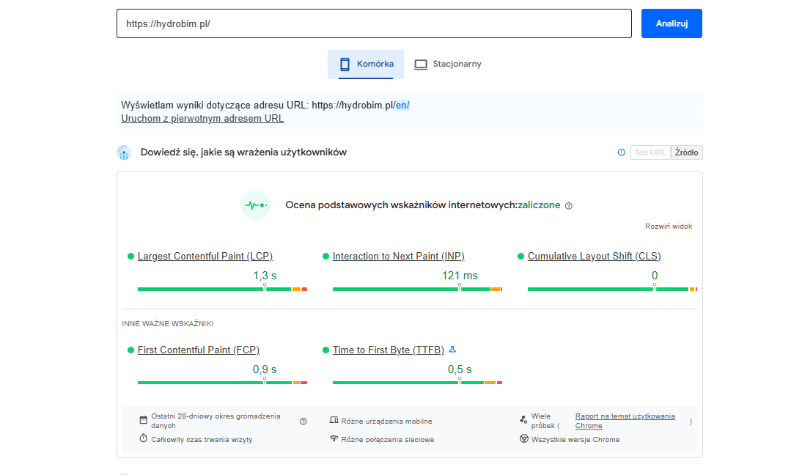Open Uruchom z pierwotnym adresem URL link
Screen dimensions: 791x475
click(x=202, y=118)
